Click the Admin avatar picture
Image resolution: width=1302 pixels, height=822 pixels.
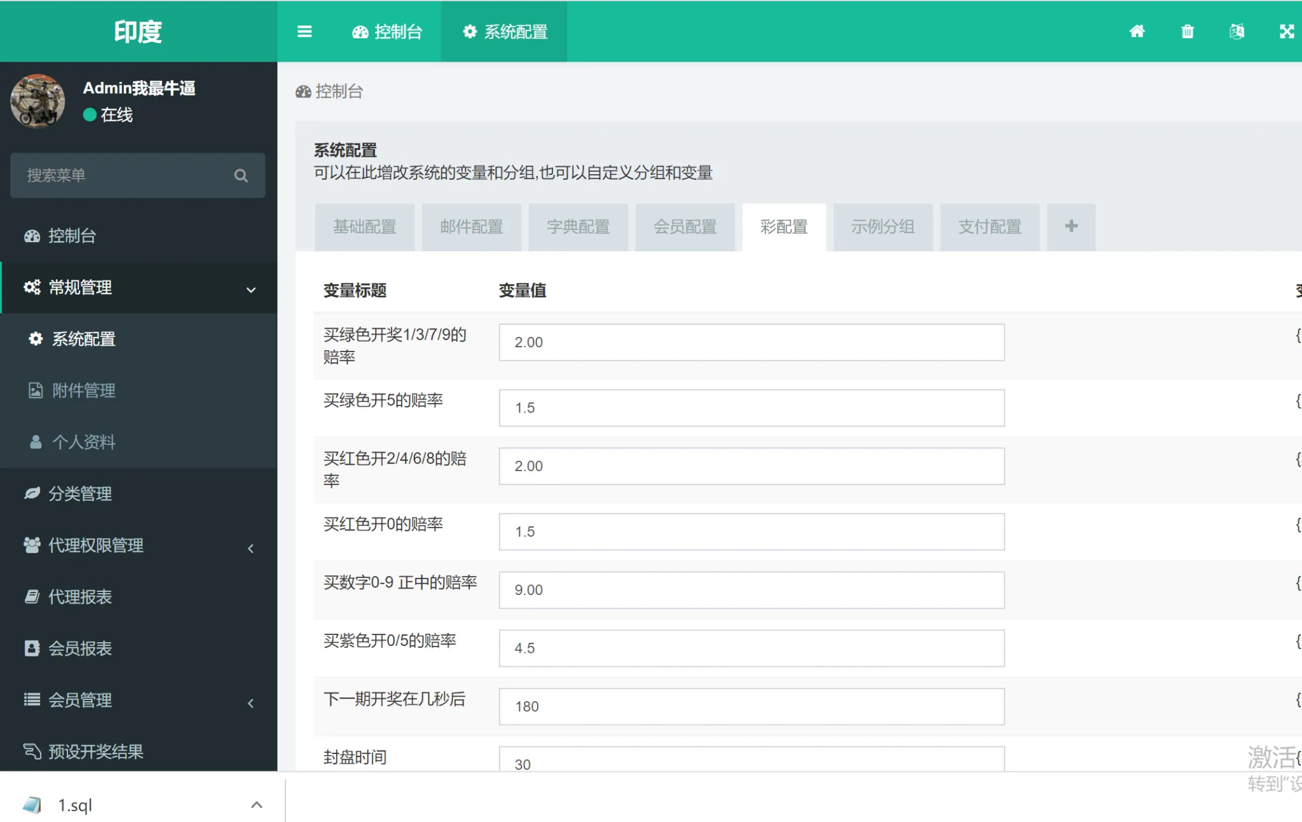coord(38,101)
